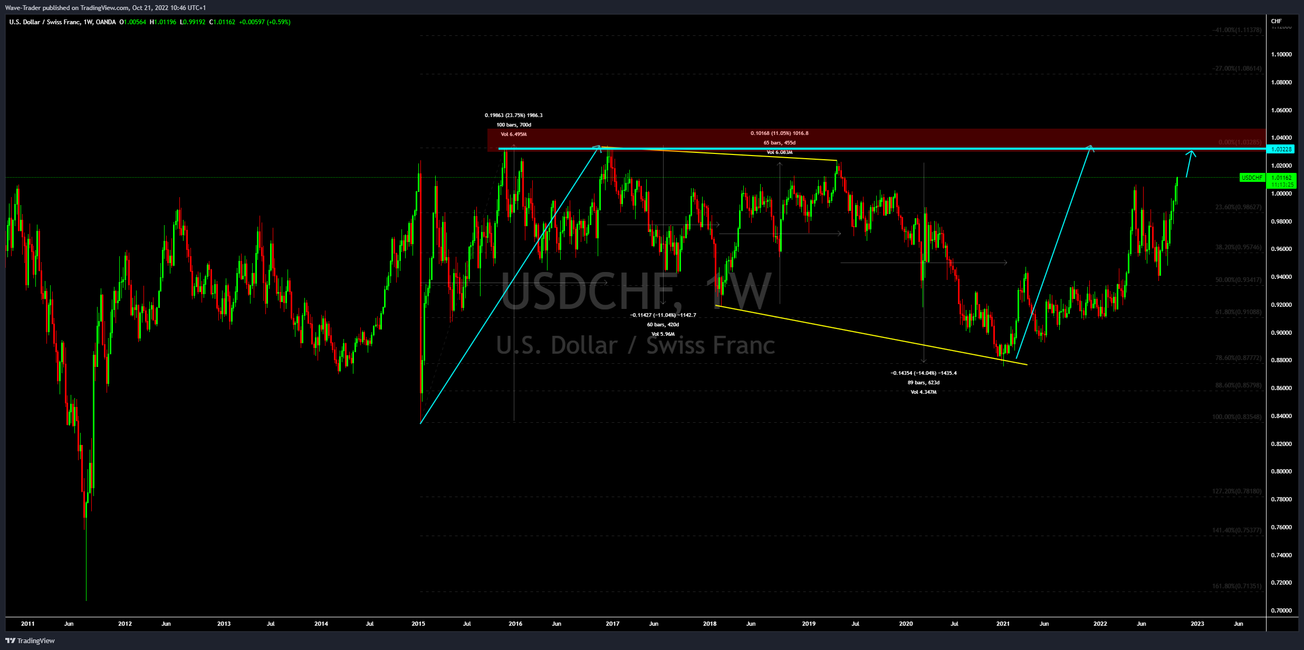Click the U.S. Dollar / Swiss Franc symbol title
Image resolution: width=1304 pixels, height=650 pixels.
pyautogui.click(x=62, y=22)
